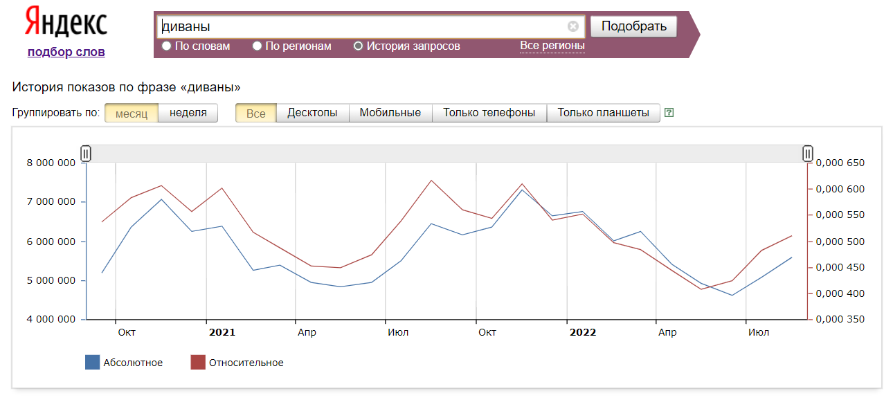Switch to the «Все» devices tab
Screen dimensions: 893x400
pyautogui.click(x=255, y=113)
